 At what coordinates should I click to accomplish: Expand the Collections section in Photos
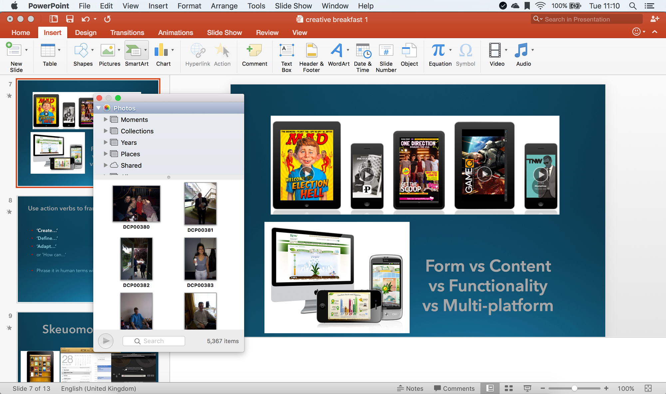coord(106,131)
